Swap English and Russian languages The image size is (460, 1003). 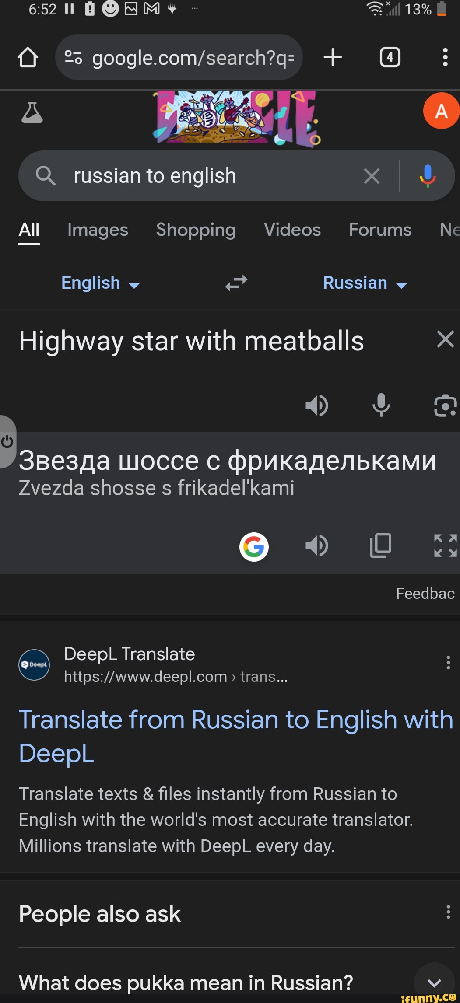click(236, 283)
